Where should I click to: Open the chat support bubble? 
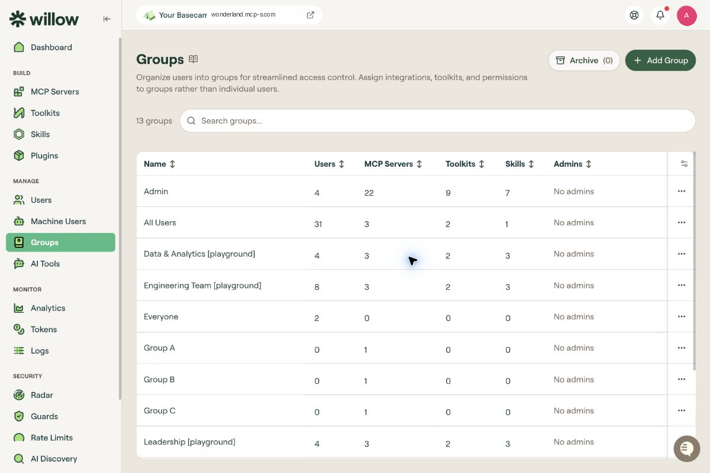686,448
